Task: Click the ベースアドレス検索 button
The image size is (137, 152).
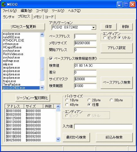Action: (116, 82)
